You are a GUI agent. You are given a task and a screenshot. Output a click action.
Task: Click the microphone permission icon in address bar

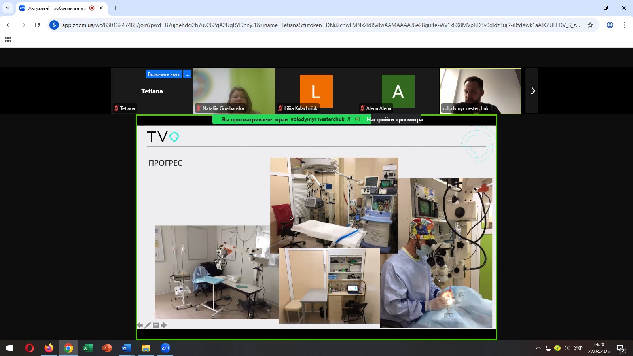click(x=54, y=25)
